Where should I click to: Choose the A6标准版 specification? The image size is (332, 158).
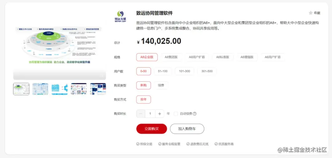tap(223, 57)
